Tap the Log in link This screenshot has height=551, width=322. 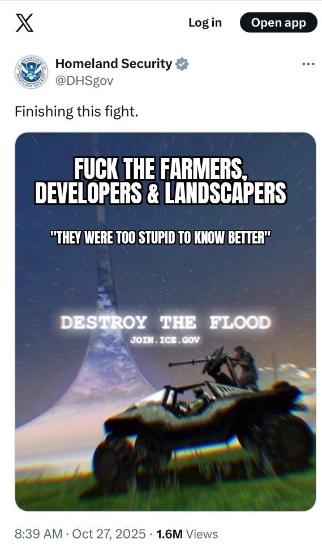[205, 23]
